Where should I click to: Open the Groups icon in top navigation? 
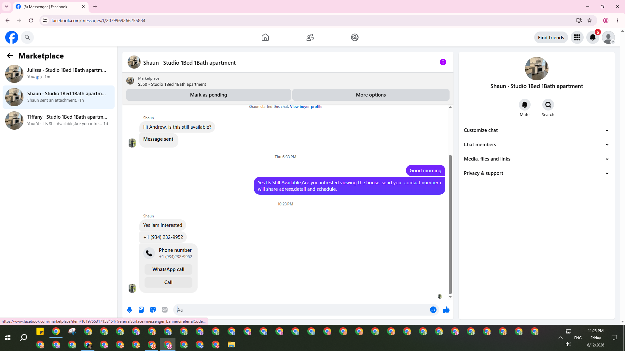pos(355,37)
